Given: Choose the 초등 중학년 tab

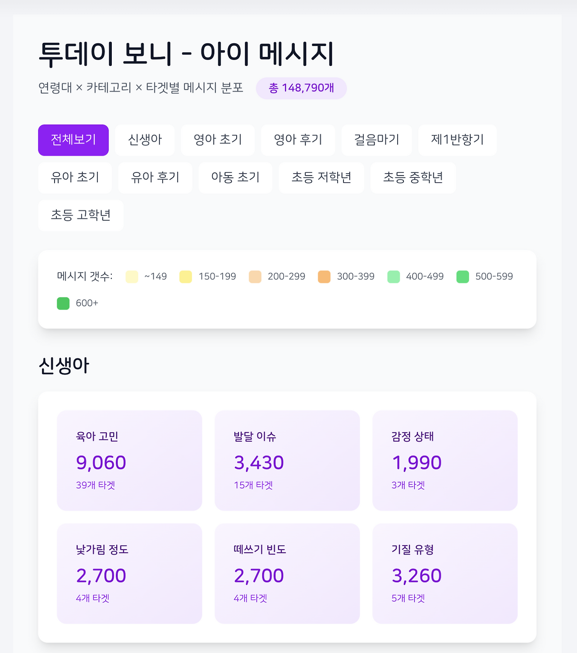Looking at the screenshot, I should pos(413,178).
